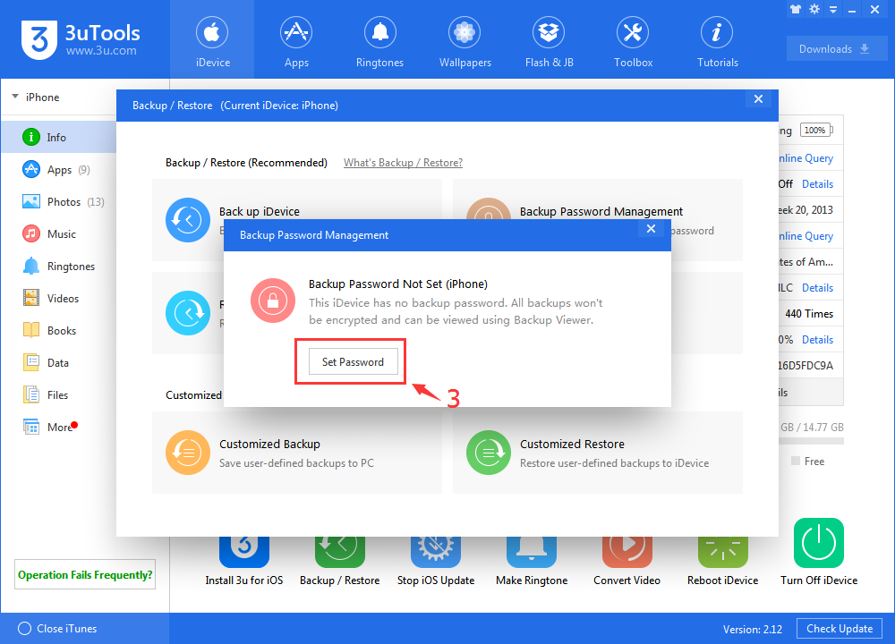Collapse the iPhone device tree

[15, 97]
